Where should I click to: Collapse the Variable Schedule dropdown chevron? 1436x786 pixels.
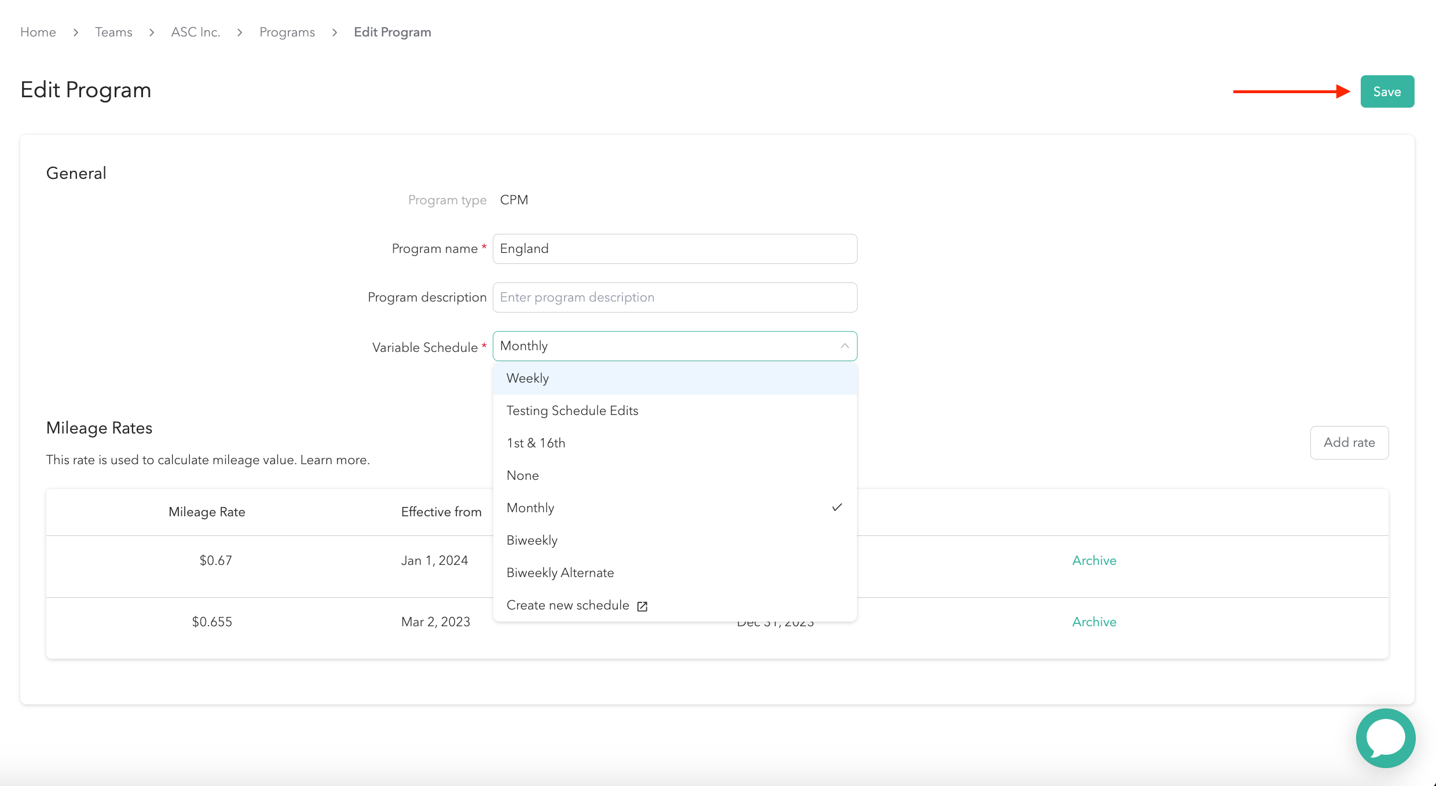(x=844, y=346)
